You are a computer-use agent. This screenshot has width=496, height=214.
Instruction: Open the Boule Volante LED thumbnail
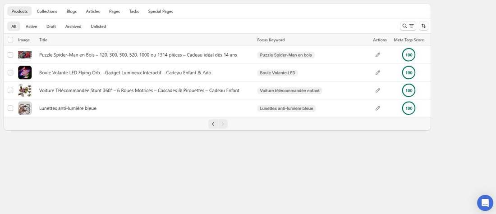pos(25,72)
